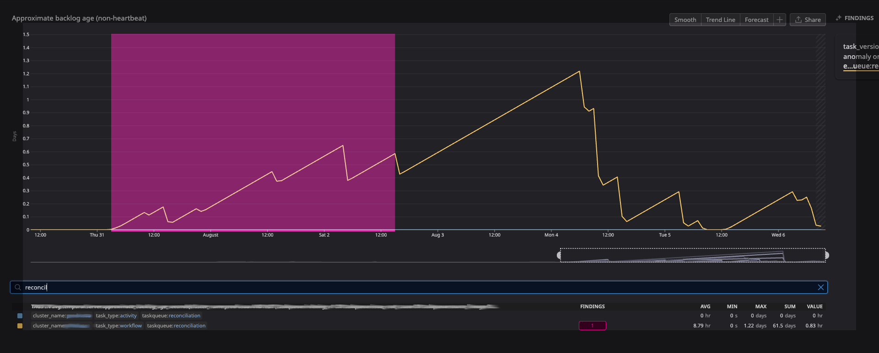Image resolution: width=879 pixels, height=353 pixels.
Task: Click the "Thu 31" x-axis label
Action: pos(97,235)
